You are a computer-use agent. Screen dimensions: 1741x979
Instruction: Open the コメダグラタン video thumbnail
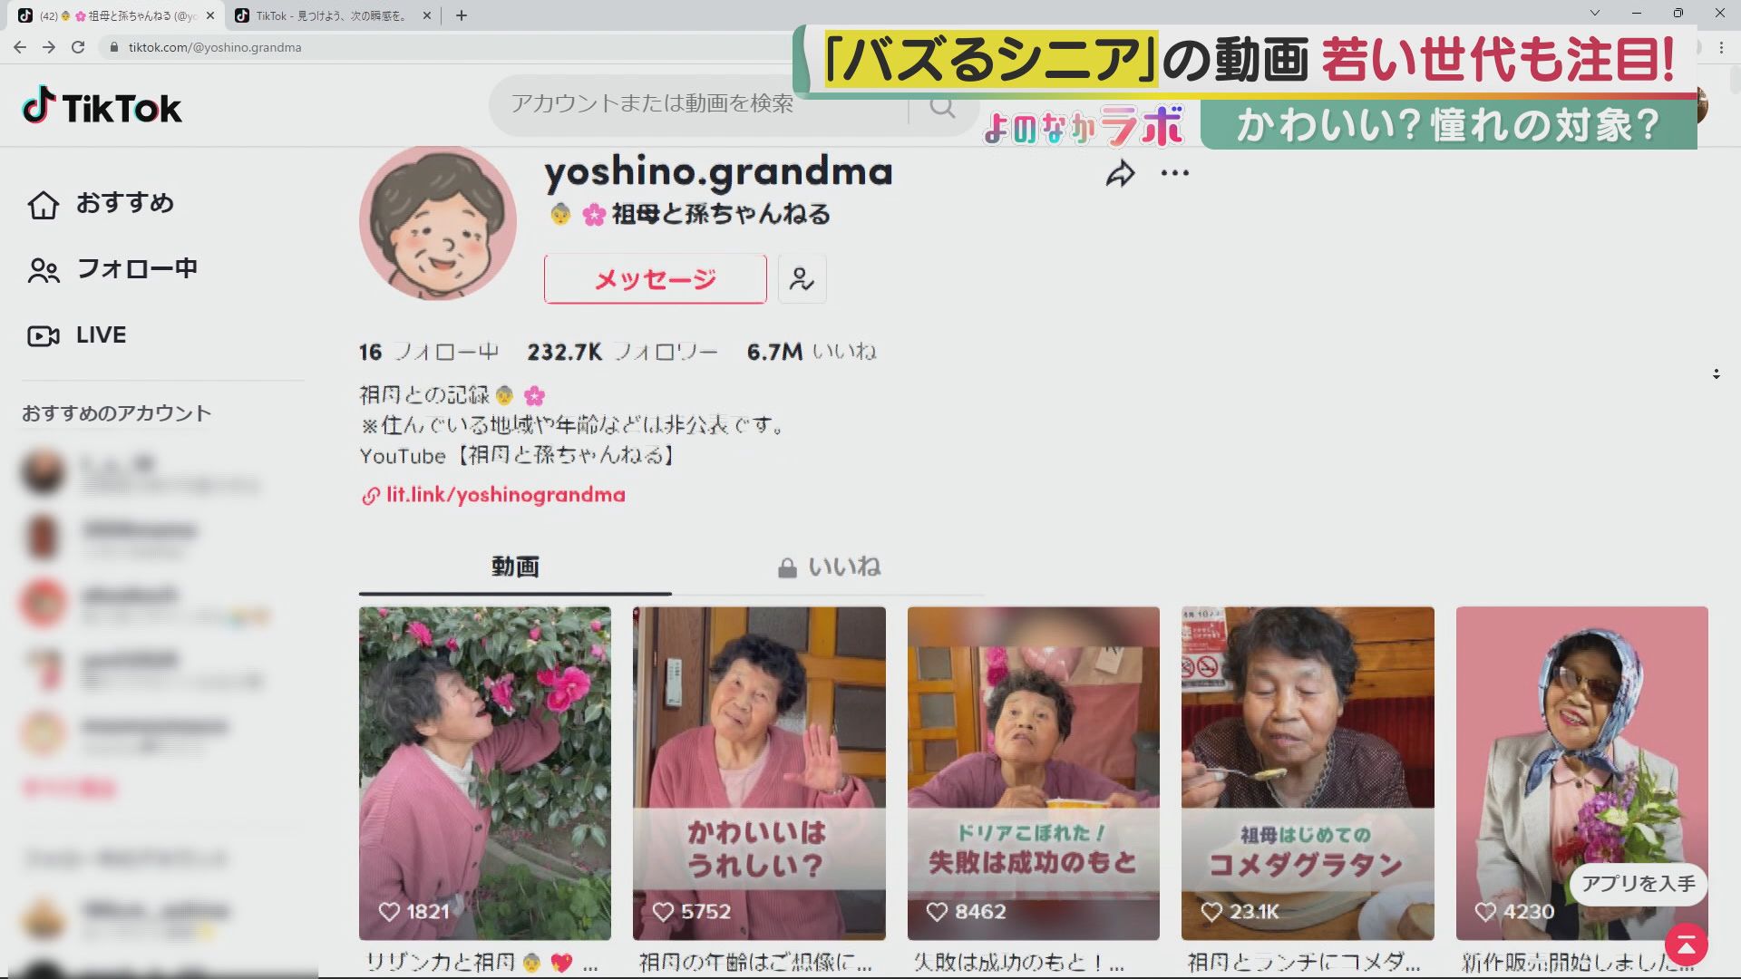coord(1307,772)
